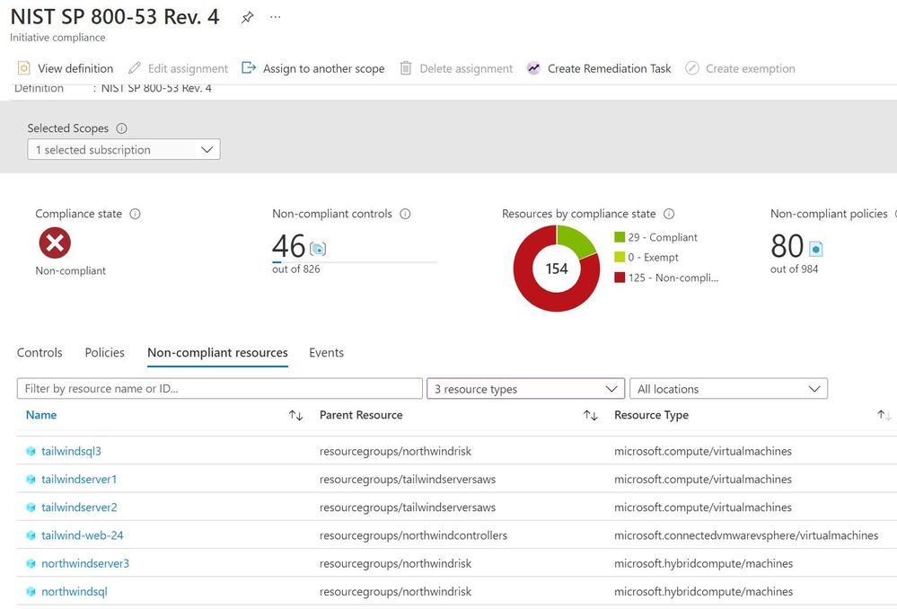Sort by Parent Resource column arrows
Image resolution: width=897 pixels, height=609 pixels.
point(591,415)
